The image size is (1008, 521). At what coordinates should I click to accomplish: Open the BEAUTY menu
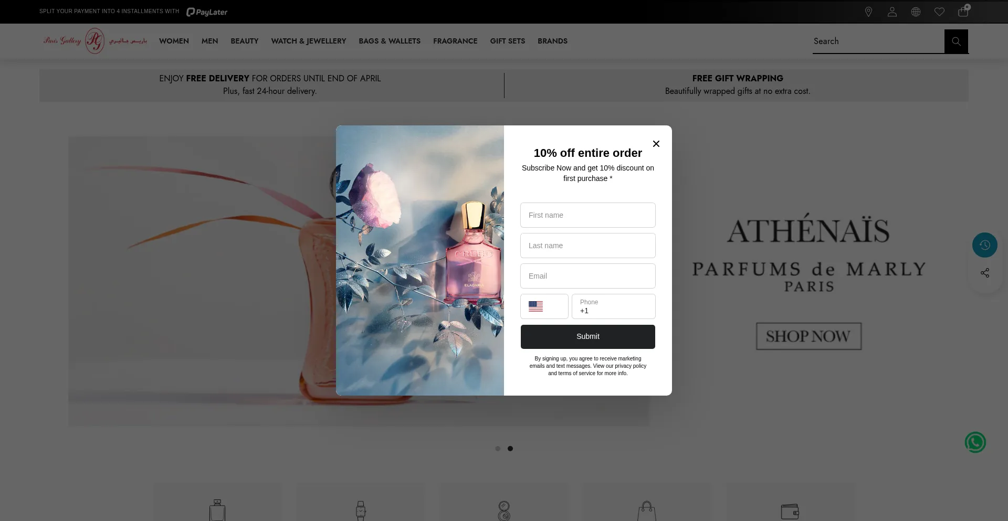(x=245, y=41)
